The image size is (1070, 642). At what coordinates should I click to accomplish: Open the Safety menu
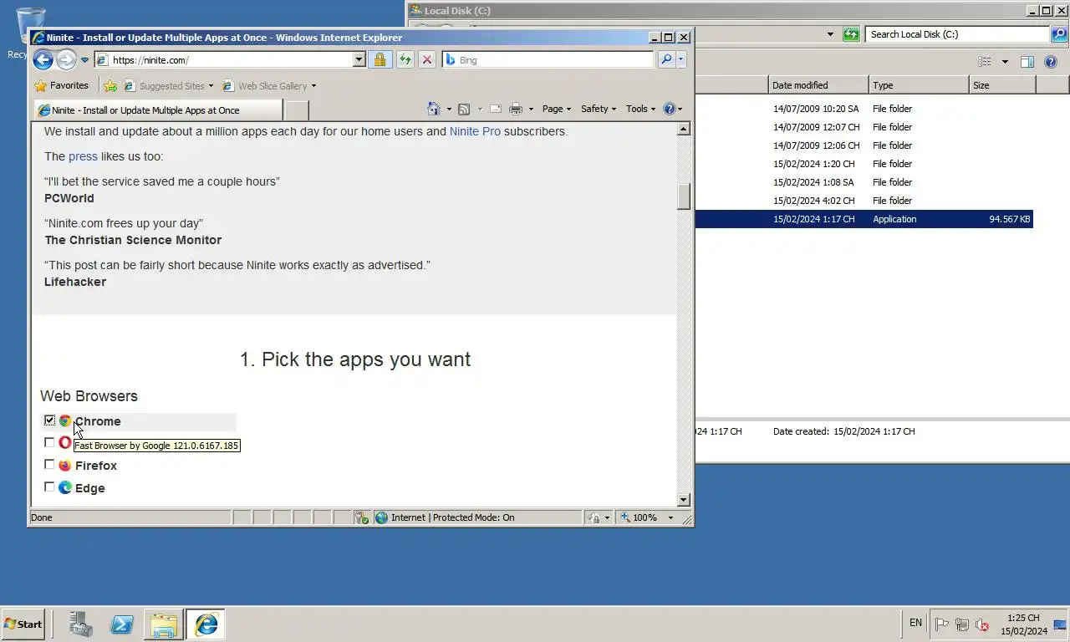tap(598, 109)
